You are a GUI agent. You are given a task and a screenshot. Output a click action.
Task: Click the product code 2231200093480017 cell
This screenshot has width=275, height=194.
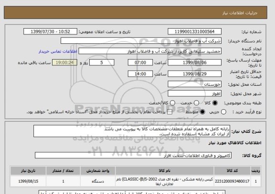(232, 182)
